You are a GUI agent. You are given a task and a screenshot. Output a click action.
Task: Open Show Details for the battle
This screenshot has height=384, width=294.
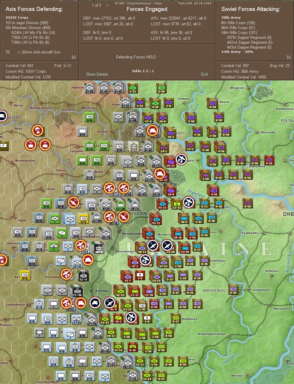pos(97,74)
